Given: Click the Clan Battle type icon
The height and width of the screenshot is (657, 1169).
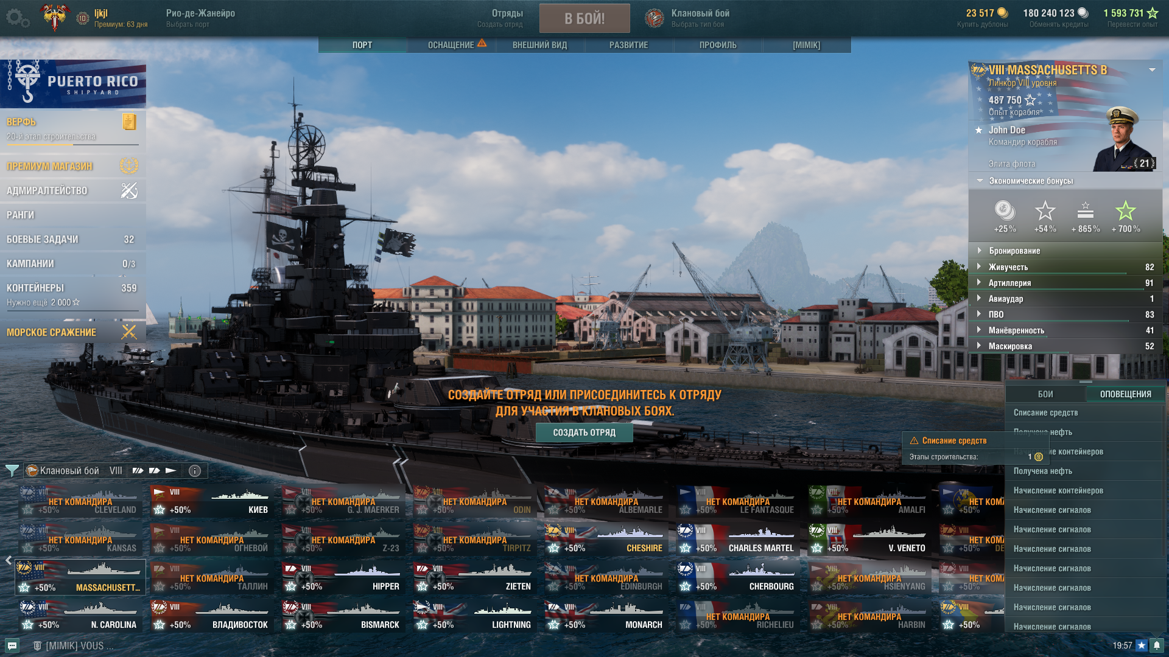Looking at the screenshot, I should point(655,18).
